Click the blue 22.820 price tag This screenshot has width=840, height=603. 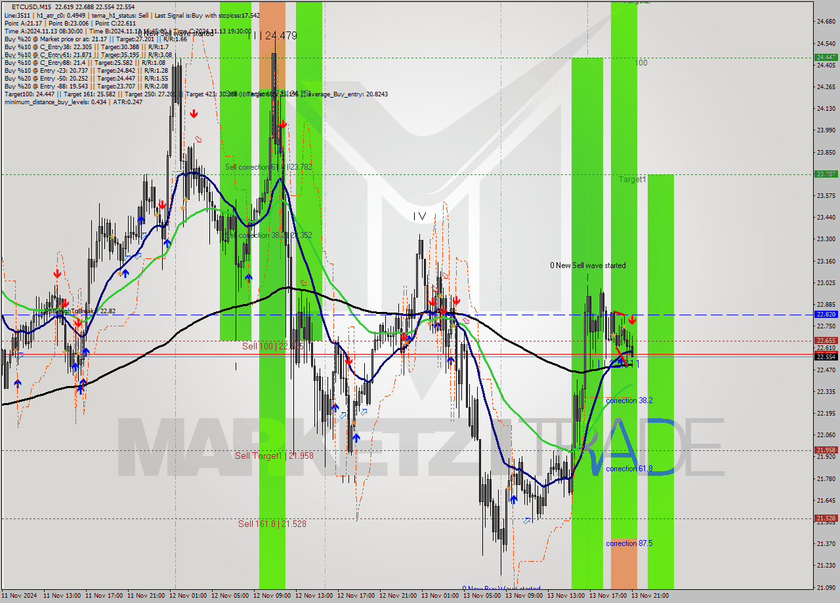point(826,314)
